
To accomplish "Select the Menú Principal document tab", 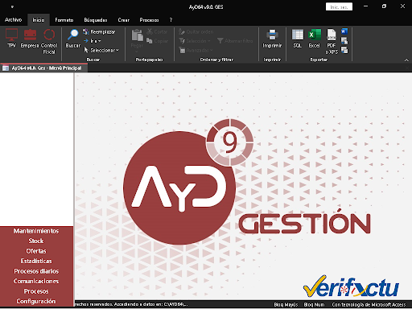I will (44, 68).
